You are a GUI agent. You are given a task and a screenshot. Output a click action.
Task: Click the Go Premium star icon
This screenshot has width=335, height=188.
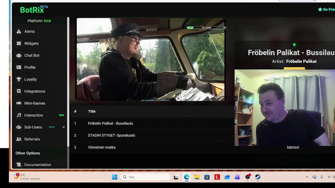pos(320,9)
